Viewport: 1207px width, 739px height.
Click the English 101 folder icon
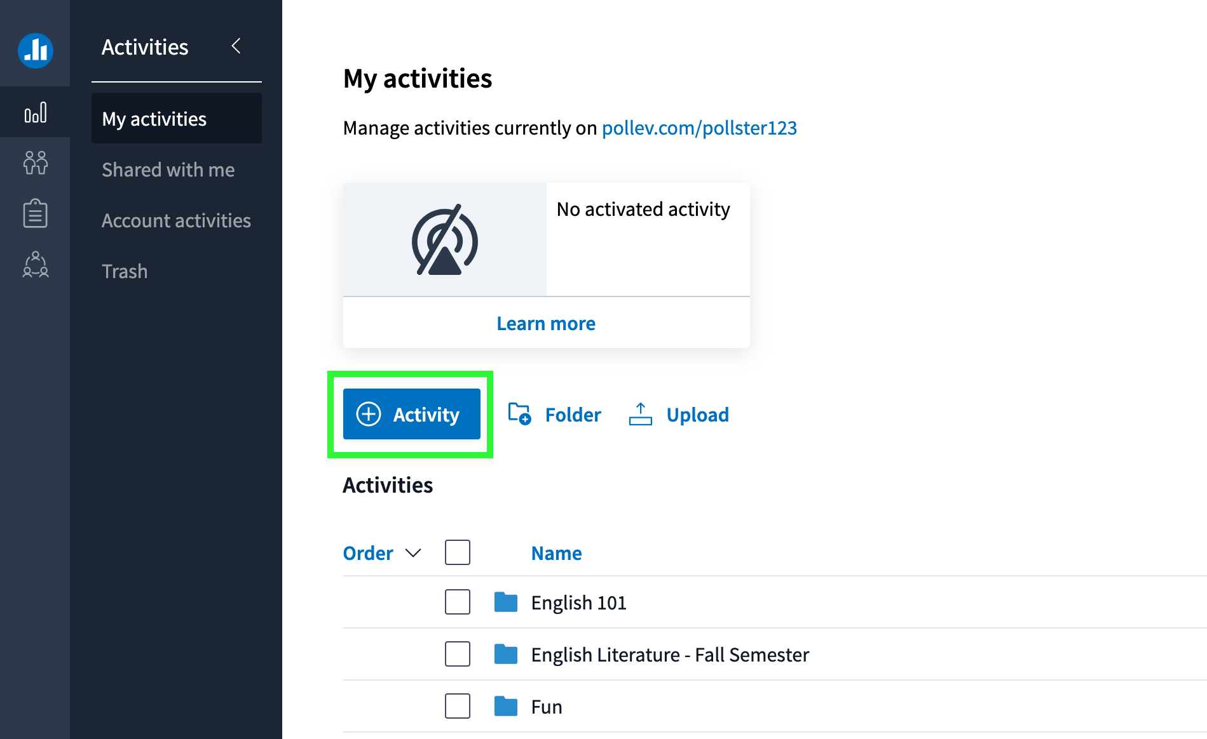pos(506,602)
